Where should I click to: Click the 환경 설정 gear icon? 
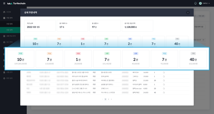tap(4, 78)
